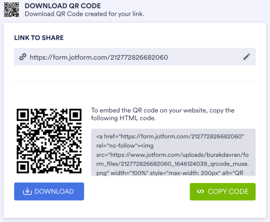Viewport: 270px width, 222px height.
Task: Click the 'Download QR Code created for your link' subtitle
Action: pos(84,14)
